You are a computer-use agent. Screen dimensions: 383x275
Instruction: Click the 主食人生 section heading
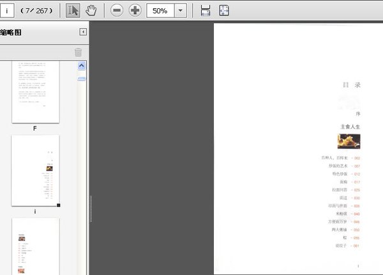click(350, 127)
